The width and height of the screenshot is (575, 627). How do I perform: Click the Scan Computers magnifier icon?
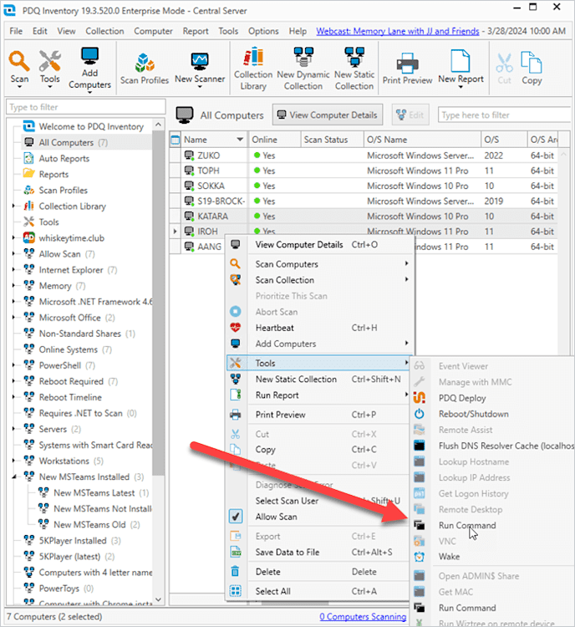point(235,264)
